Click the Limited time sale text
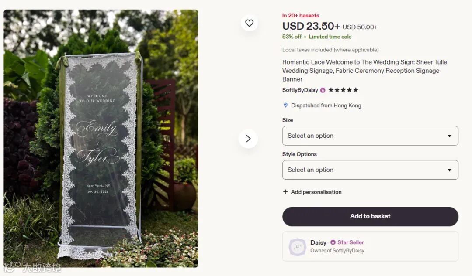 (330, 37)
